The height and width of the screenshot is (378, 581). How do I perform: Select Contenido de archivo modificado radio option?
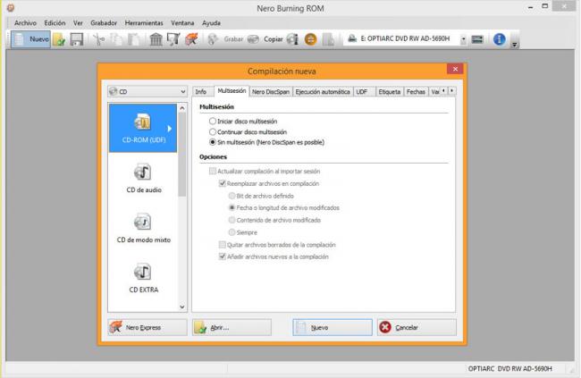click(x=232, y=220)
